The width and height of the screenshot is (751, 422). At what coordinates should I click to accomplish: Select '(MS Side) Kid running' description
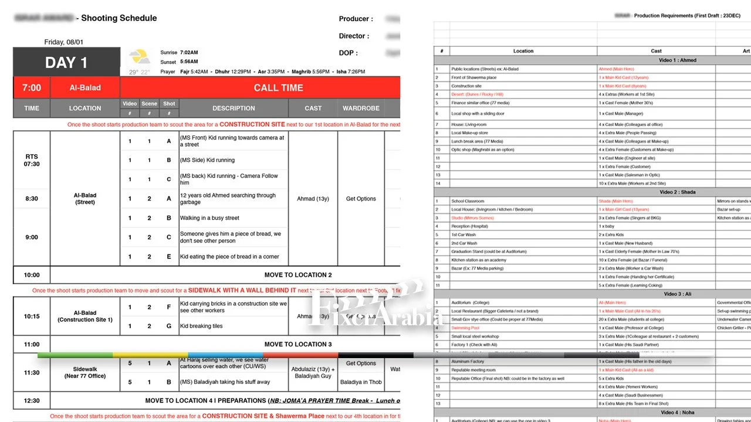tap(207, 160)
